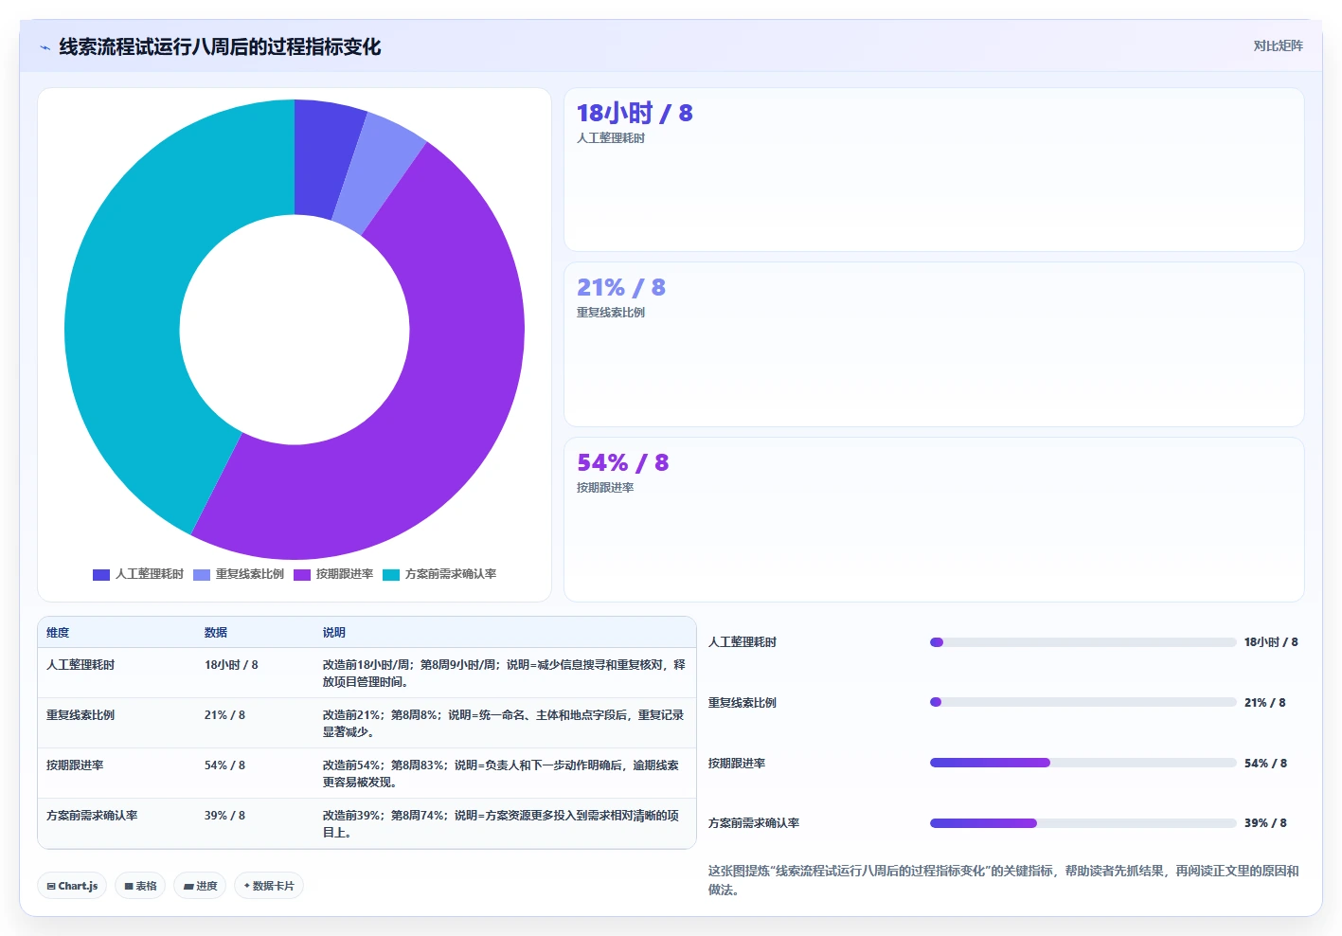The height and width of the screenshot is (936, 1342).
Task: Click 21% / 8 value beside progress bar
Action: tap(1265, 703)
